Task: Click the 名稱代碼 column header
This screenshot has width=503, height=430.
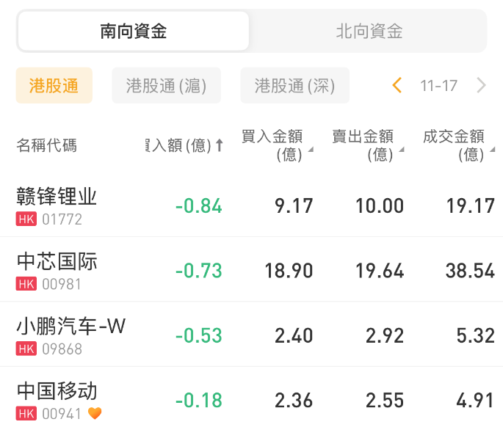Action: [x=46, y=145]
